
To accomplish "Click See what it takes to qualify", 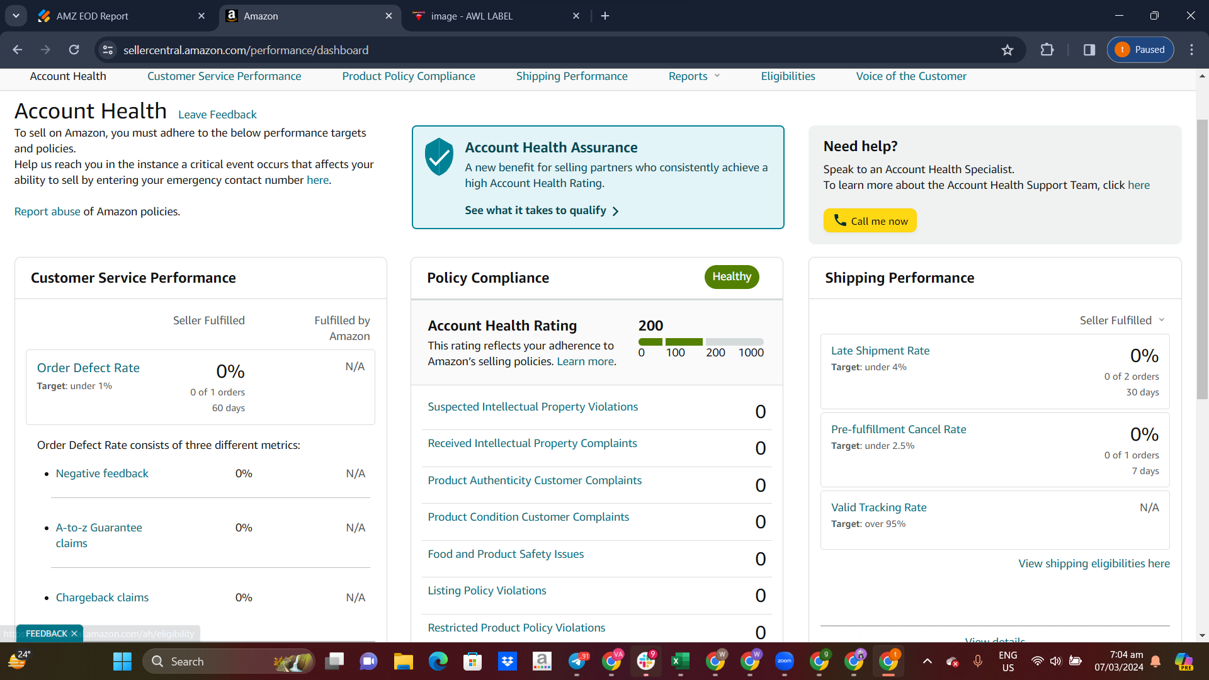I will (542, 210).
